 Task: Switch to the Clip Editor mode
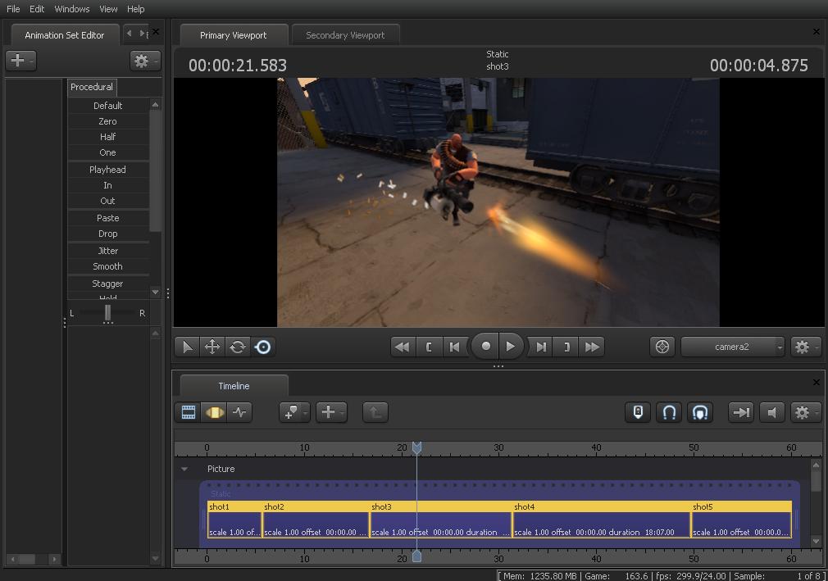(189, 412)
